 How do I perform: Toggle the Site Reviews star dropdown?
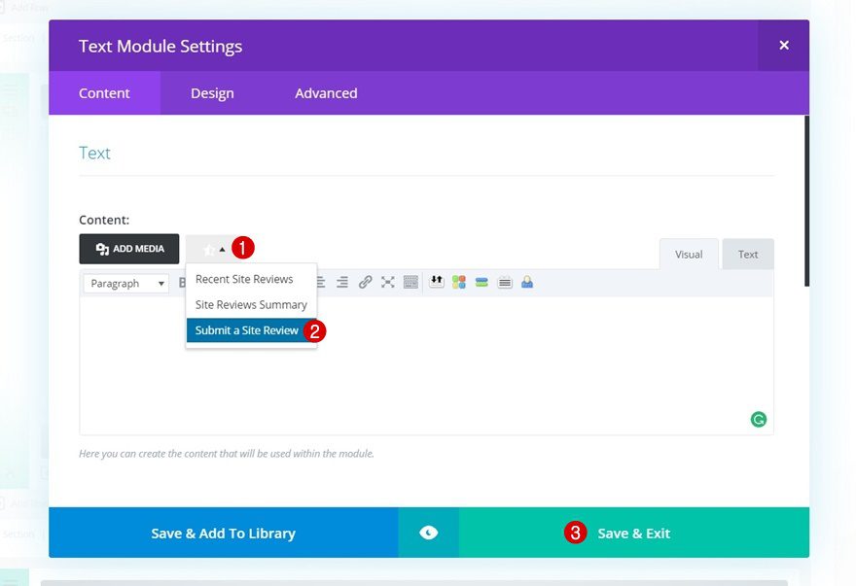[x=213, y=250]
